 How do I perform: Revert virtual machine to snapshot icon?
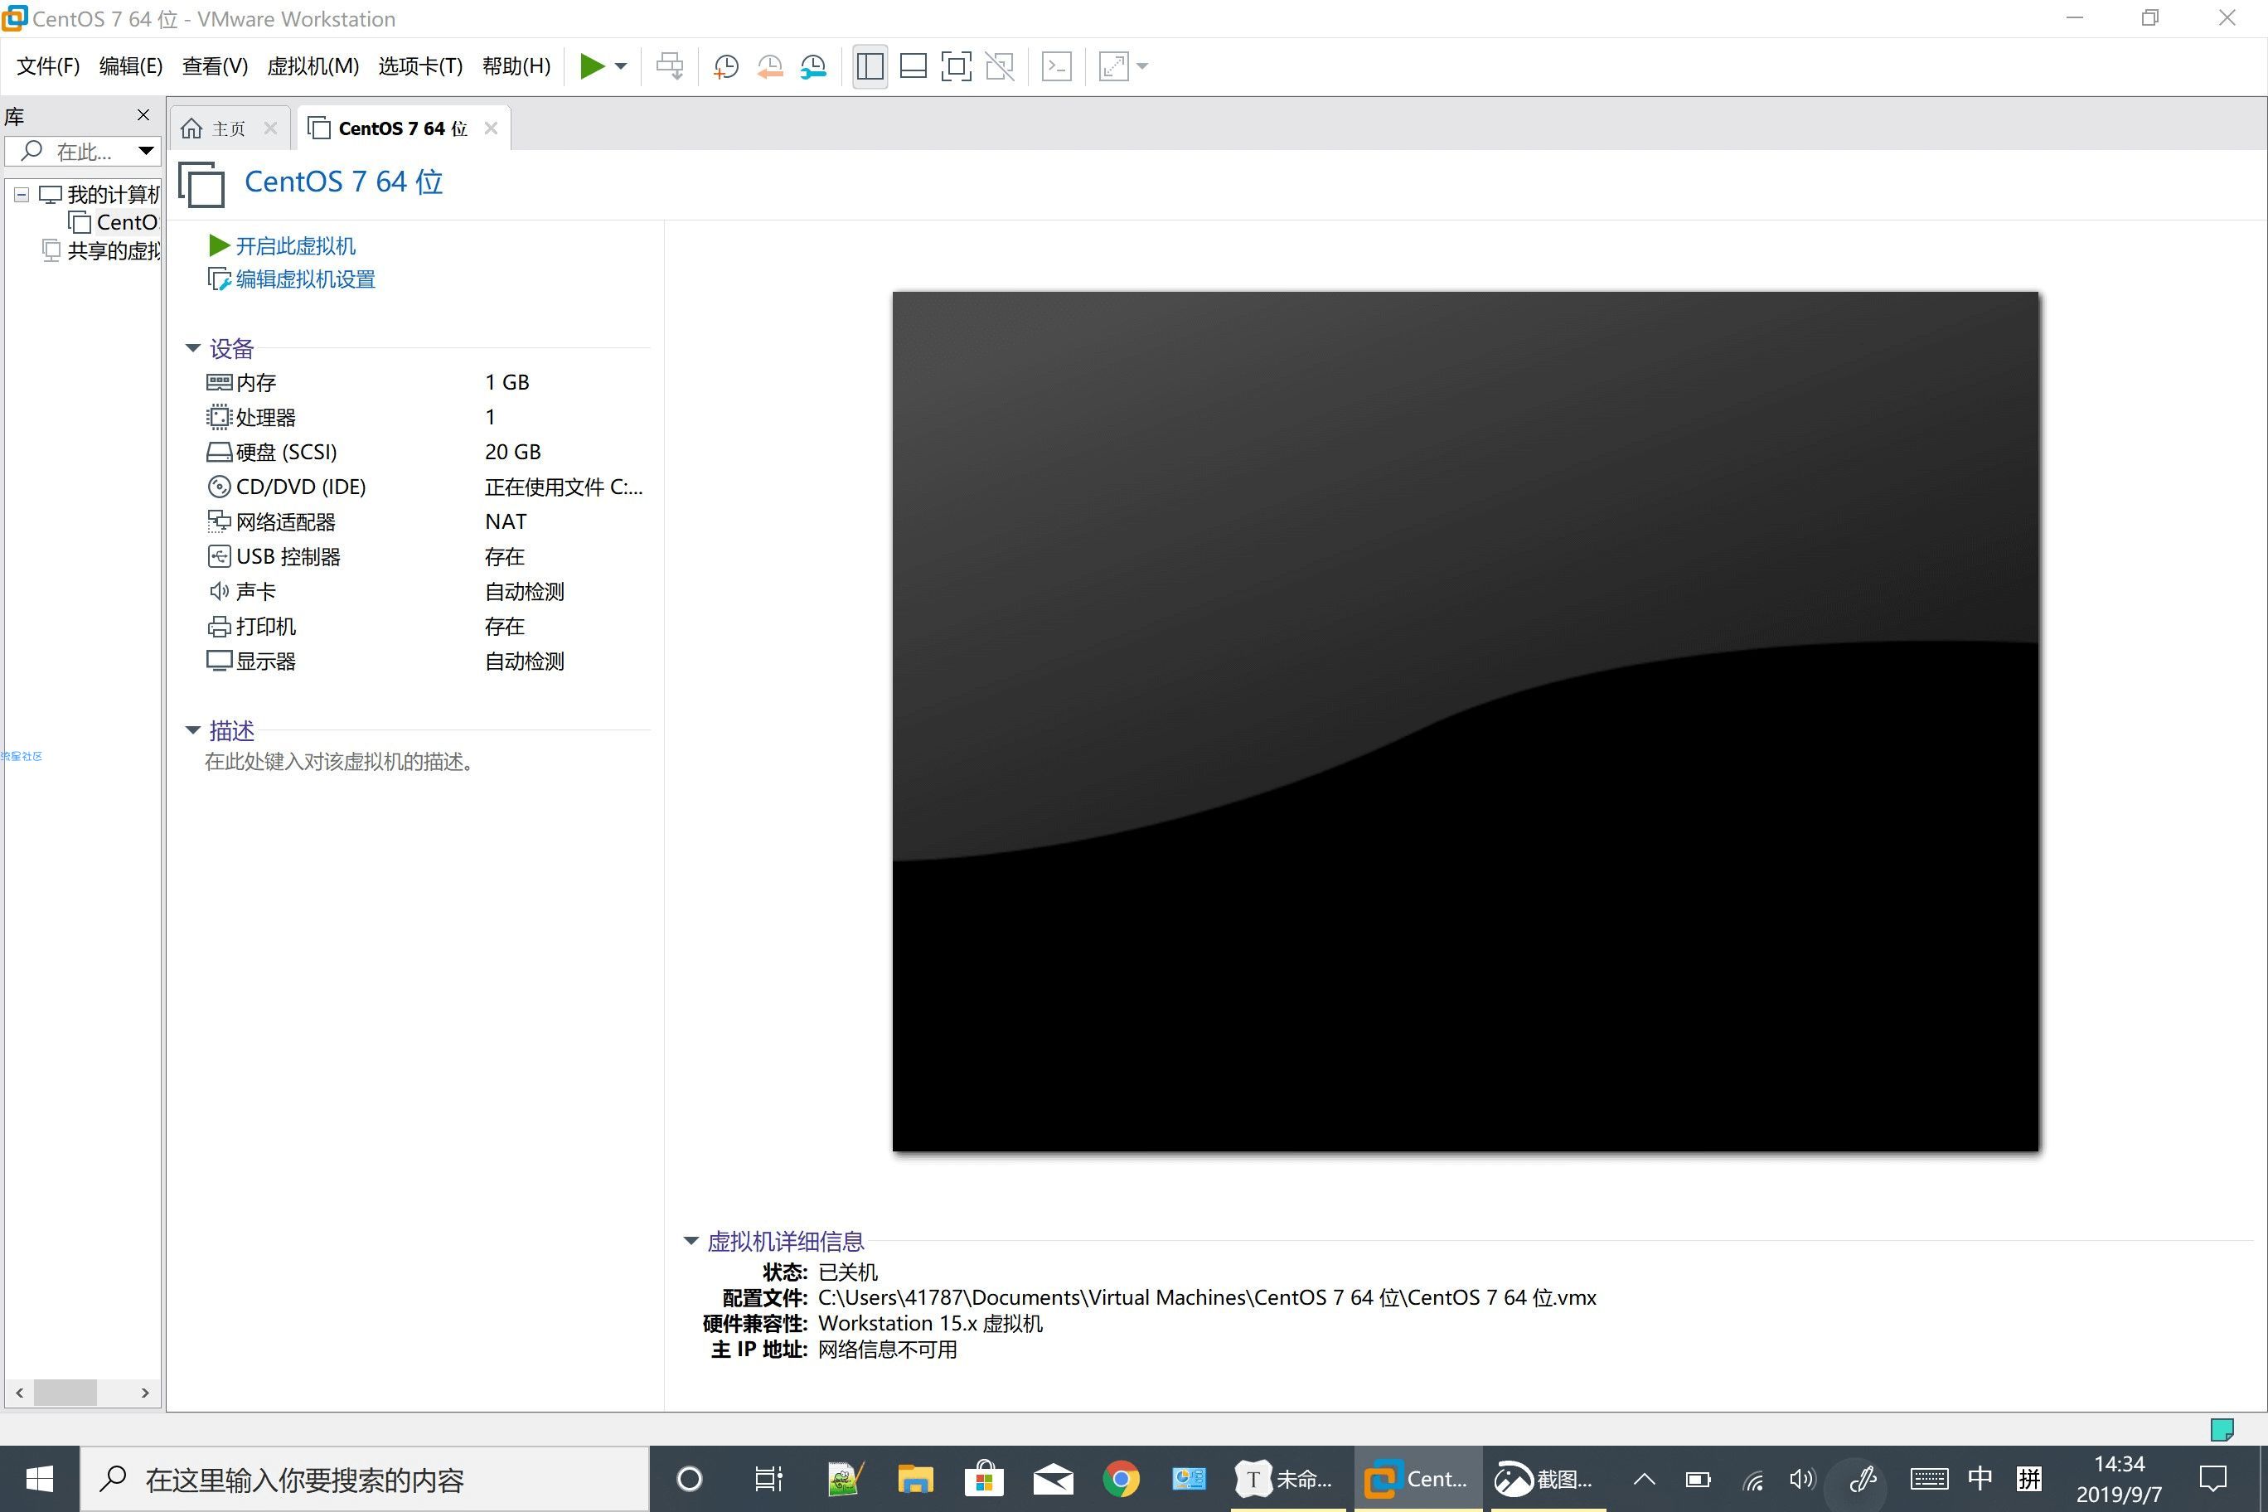coord(769,66)
